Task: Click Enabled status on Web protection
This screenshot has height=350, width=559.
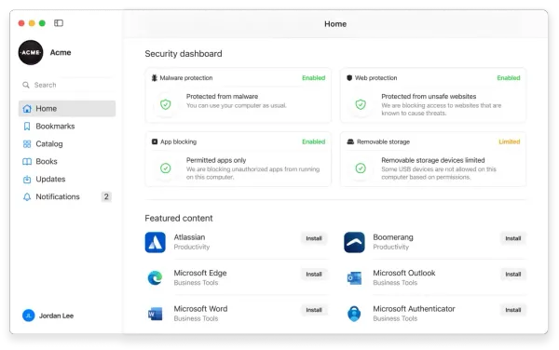Action: 509,77
